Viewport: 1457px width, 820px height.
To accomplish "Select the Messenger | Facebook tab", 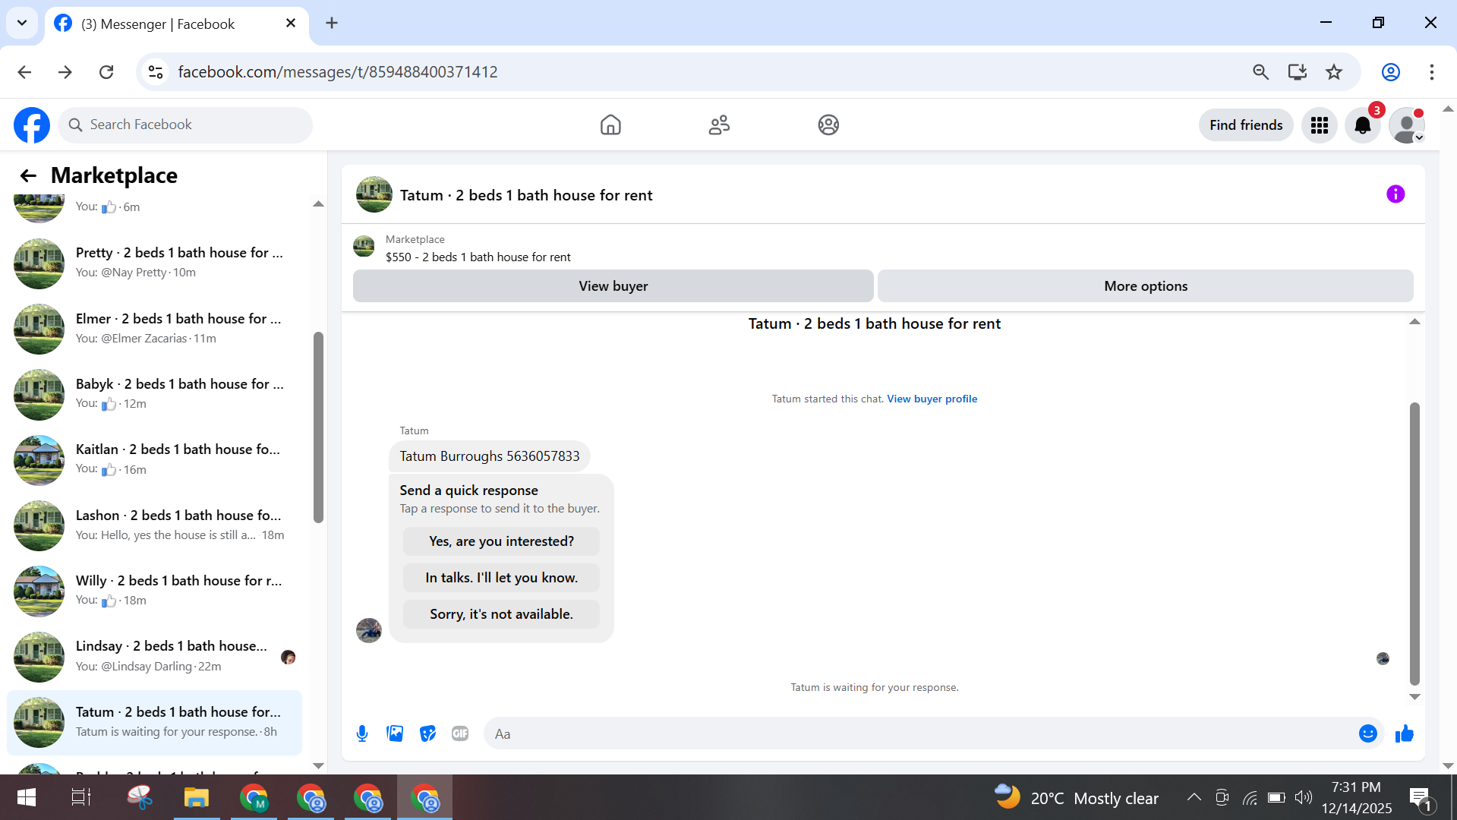I will [177, 24].
